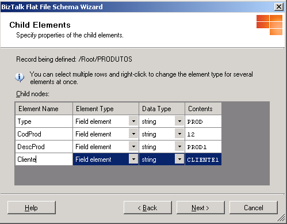Click into the Cliente element name field
The height and width of the screenshot is (224, 287).
(x=44, y=160)
